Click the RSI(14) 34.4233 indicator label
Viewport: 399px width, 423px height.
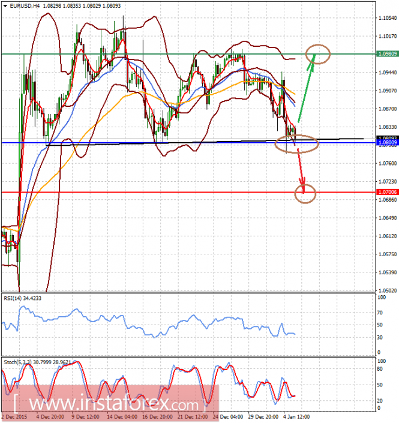(x=22, y=298)
